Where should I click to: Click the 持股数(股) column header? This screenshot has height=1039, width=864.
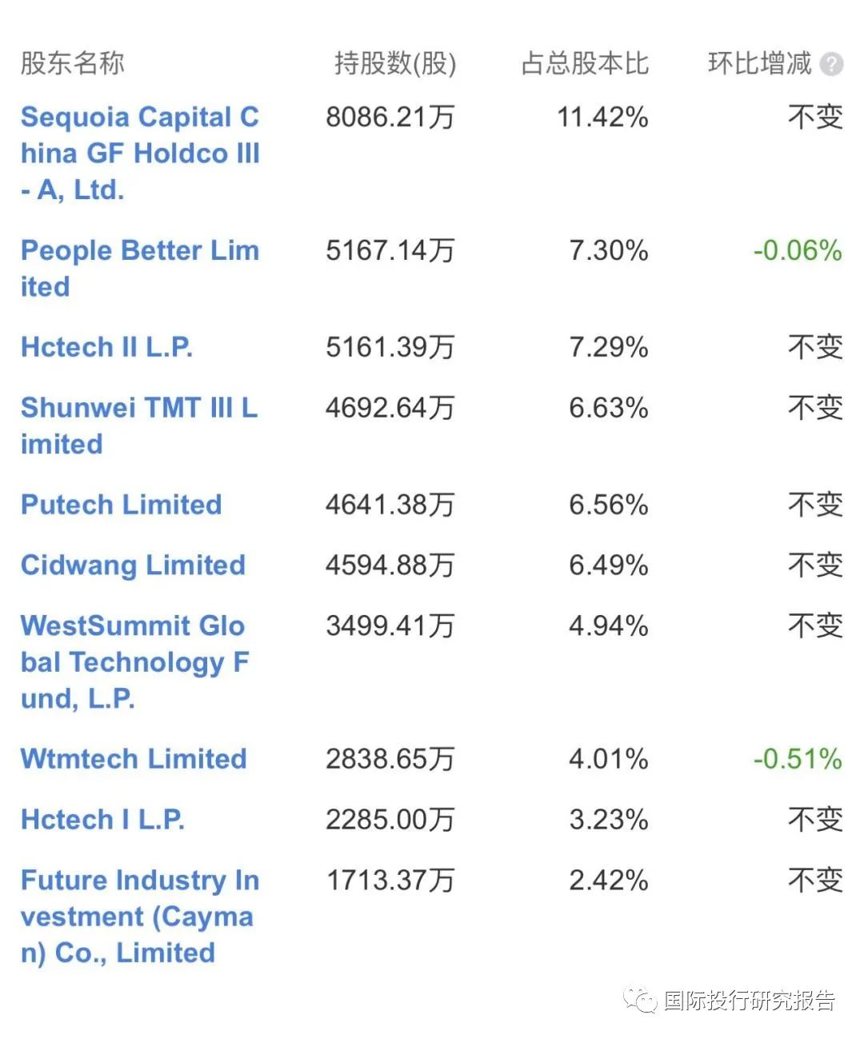pyautogui.click(x=395, y=63)
